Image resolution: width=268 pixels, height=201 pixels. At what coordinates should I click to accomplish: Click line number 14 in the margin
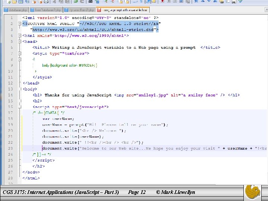click(10, 95)
